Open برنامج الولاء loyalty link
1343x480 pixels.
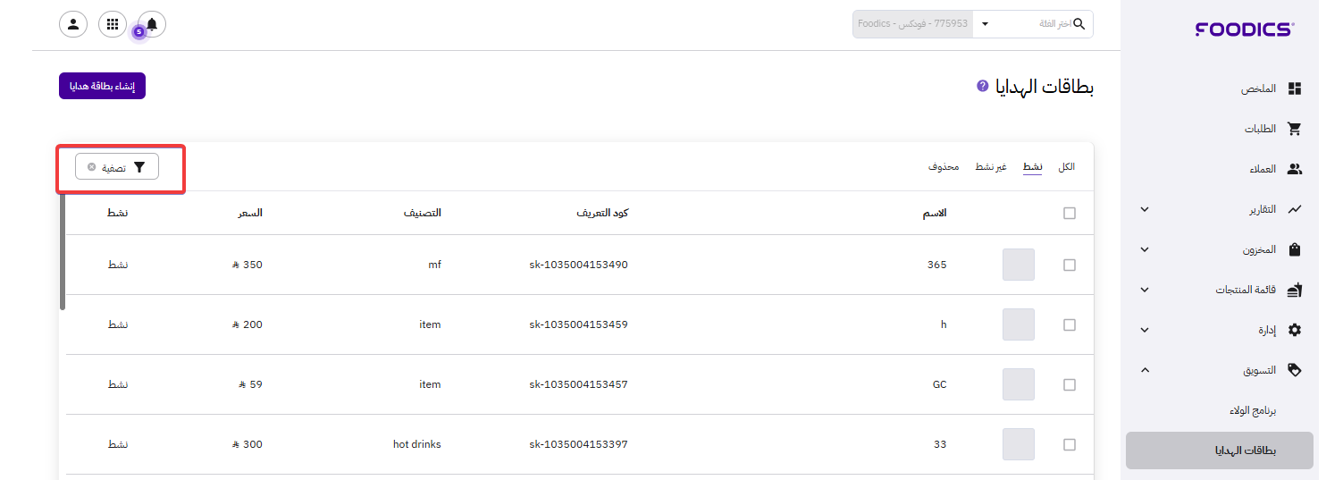1252,410
